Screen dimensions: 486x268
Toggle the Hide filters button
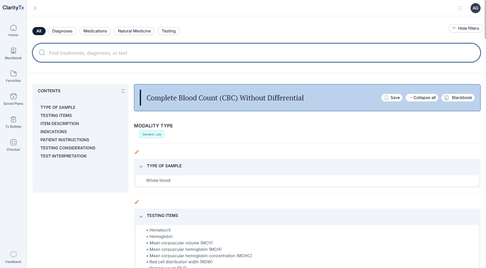[466, 28]
